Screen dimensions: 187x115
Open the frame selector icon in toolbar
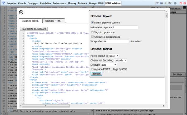pos(156,3)
